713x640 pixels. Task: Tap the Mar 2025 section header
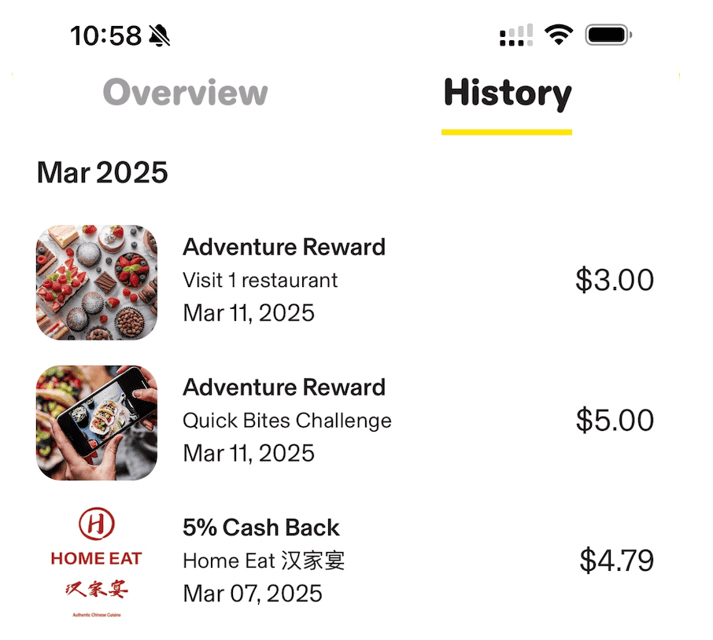coord(102,172)
